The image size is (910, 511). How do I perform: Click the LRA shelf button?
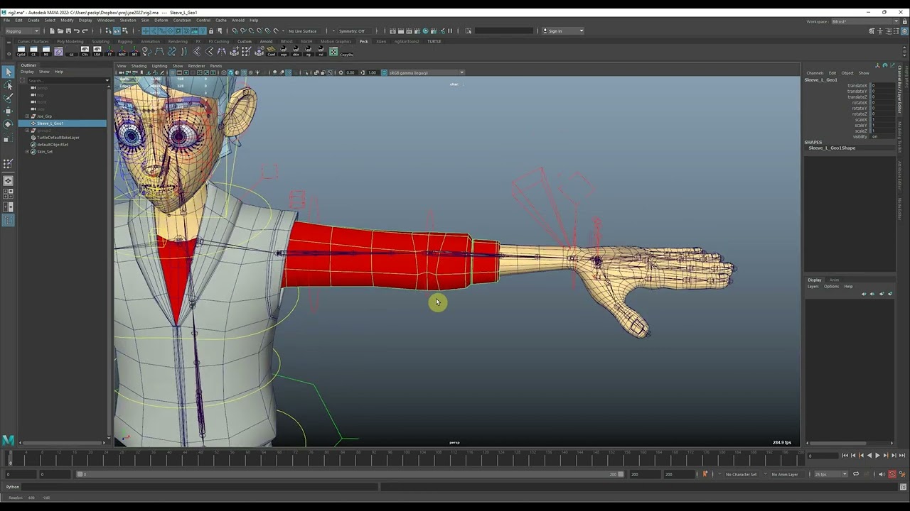click(x=97, y=51)
